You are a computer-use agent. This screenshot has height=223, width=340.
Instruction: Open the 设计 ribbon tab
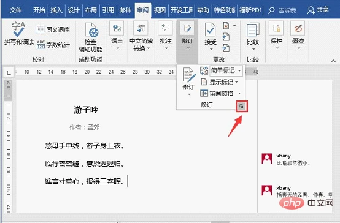pos(74,10)
